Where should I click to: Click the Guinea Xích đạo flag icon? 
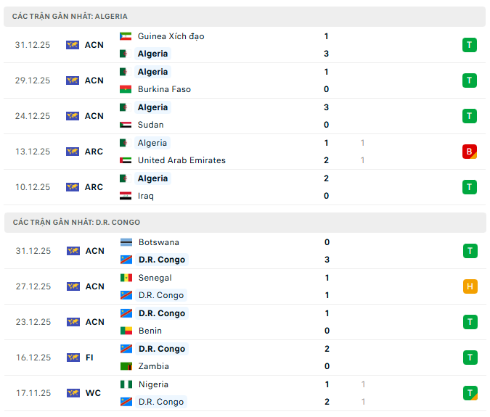(125, 36)
